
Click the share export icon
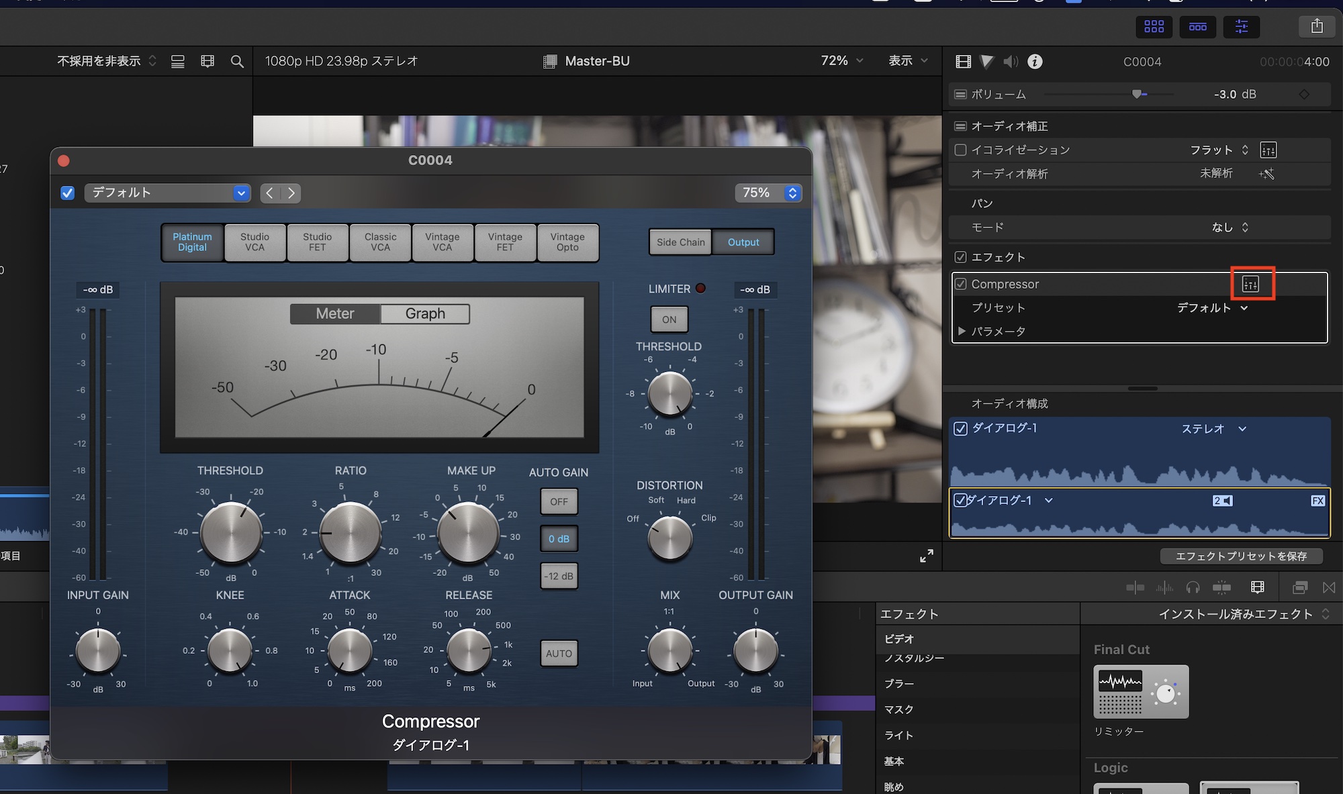click(1317, 26)
